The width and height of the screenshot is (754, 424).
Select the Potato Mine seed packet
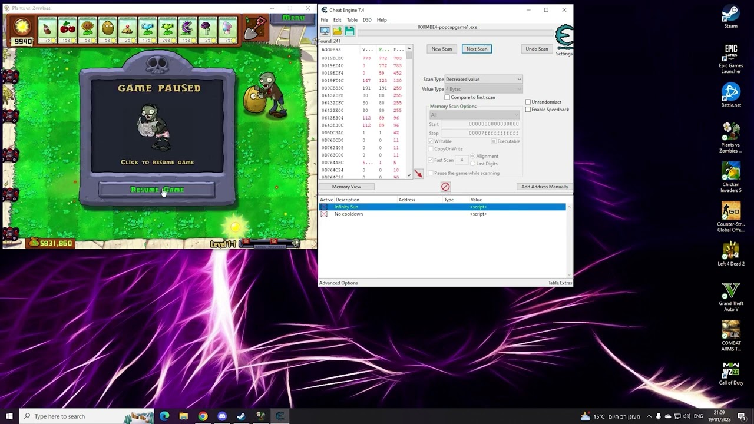pyautogui.click(x=127, y=30)
